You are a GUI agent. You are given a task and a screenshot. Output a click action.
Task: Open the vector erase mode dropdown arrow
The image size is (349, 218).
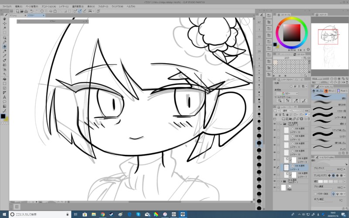pyautogui.click(x=345, y=194)
